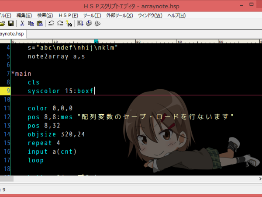Click the Find binoculars icon
Image resolution: width=262 pixels, height=197 pixels.
pyautogui.click(x=69, y=24)
